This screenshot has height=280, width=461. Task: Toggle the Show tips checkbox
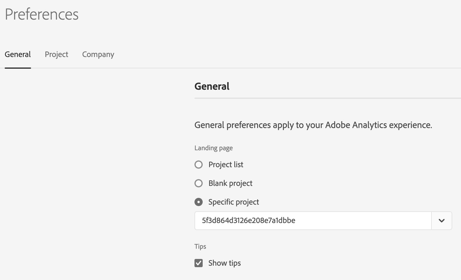[x=199, y=263]
